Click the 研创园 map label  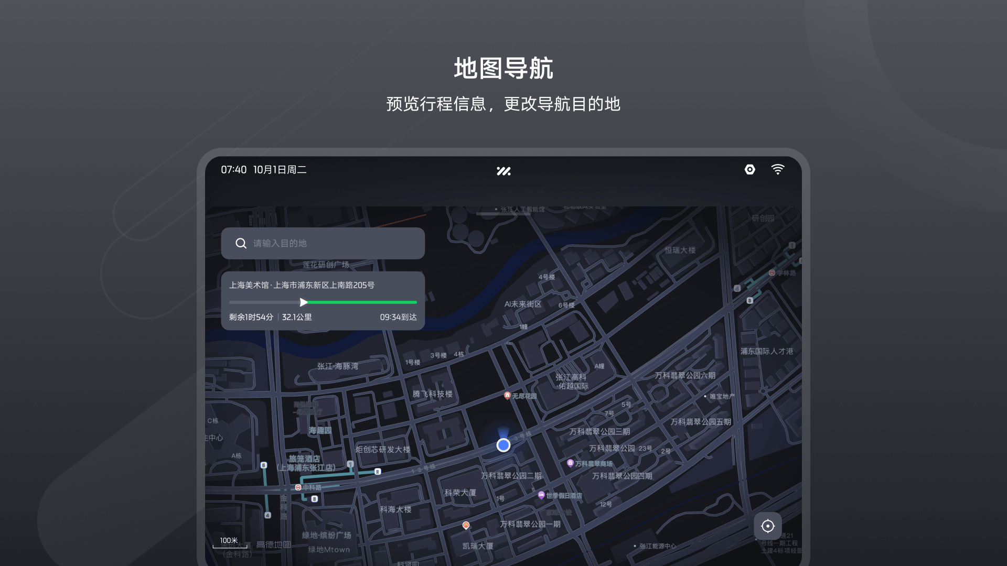point(763,218)
